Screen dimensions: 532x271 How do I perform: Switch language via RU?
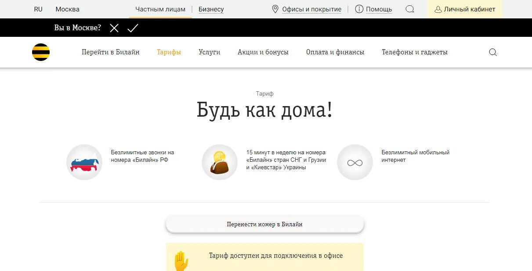point(38,9)
